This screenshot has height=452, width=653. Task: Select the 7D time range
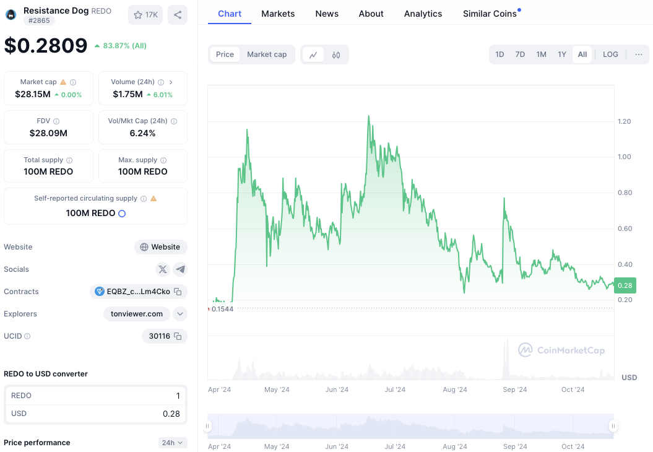pyautogui.click(x=520, y=54)
